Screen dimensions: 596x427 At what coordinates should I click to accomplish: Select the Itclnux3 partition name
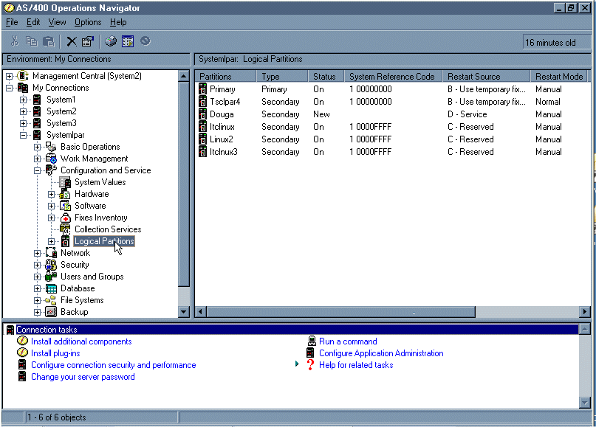(224, 152)
